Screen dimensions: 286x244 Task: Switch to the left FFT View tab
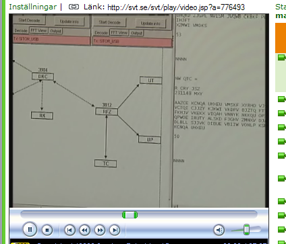click(x=38, y=30)
